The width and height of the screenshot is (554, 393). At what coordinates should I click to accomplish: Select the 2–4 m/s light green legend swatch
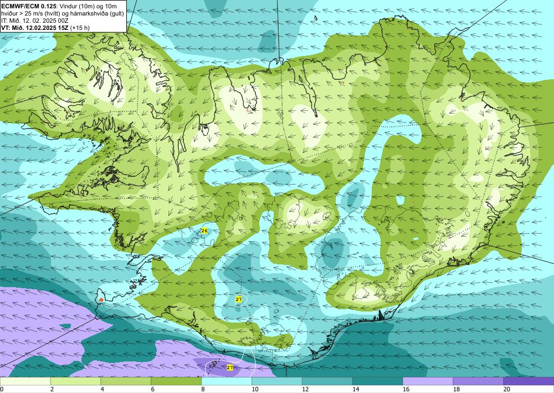pyautogui.click(x=75, y=381)
